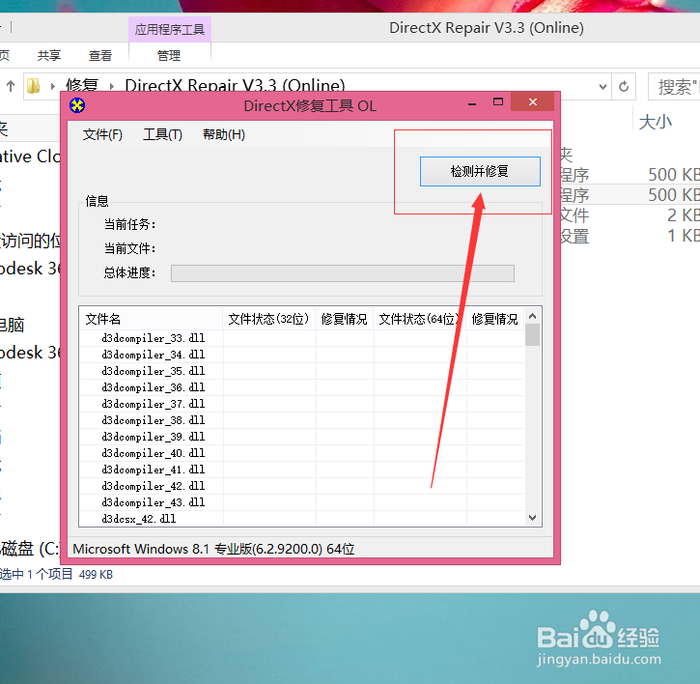700x684 pixels.
Task: Select the d3dcompiler_34.dll row
Action: [x=302, y=355]
